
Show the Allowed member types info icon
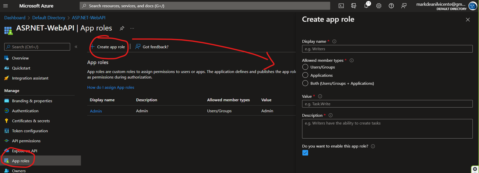tap(351, 60)
